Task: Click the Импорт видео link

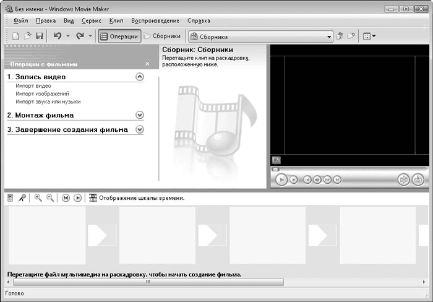Action: [33, 86]
